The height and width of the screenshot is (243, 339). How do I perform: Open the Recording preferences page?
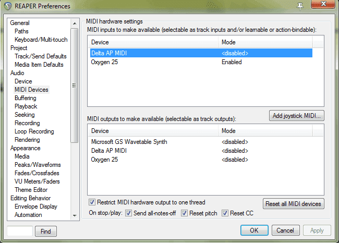[x=27, y=123]
